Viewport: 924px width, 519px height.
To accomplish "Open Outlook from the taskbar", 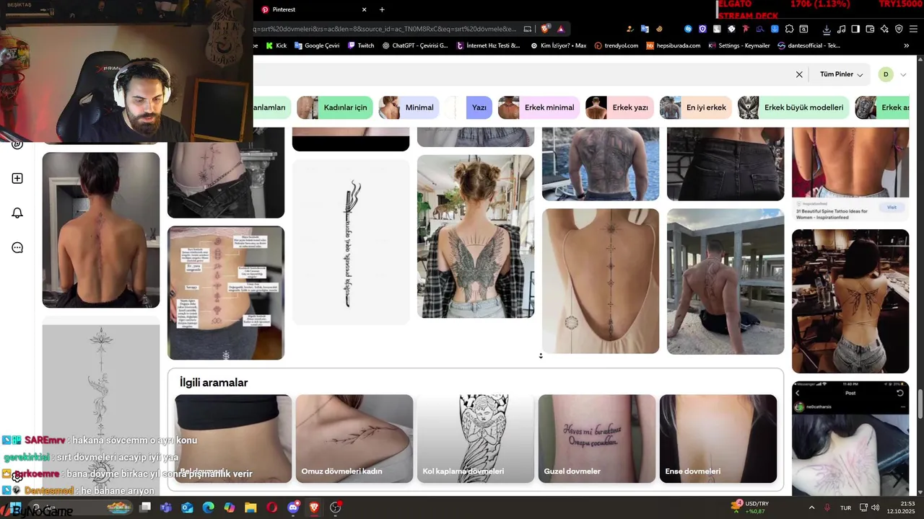I will pyautogui.click(x=187, y=507).
